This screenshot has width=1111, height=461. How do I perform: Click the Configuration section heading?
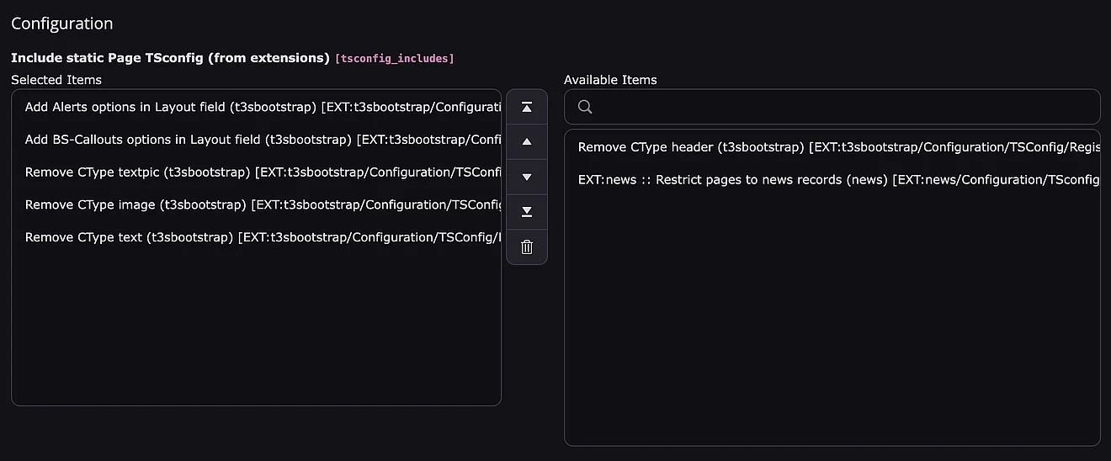click(x=61, y=24)
